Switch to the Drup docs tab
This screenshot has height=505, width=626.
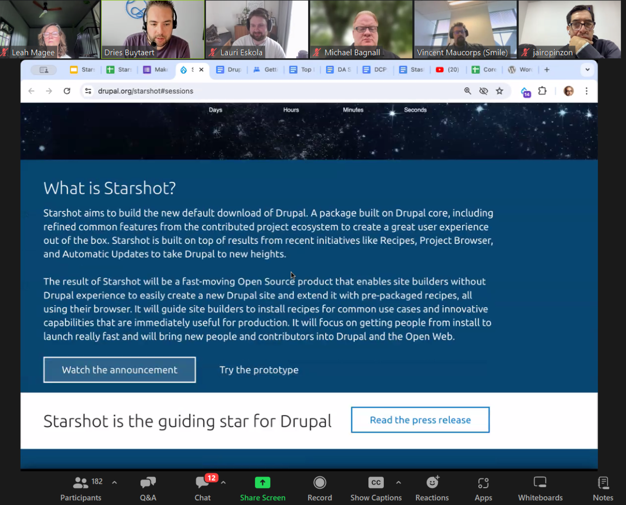pyautogui.click(x=229, y=69)
